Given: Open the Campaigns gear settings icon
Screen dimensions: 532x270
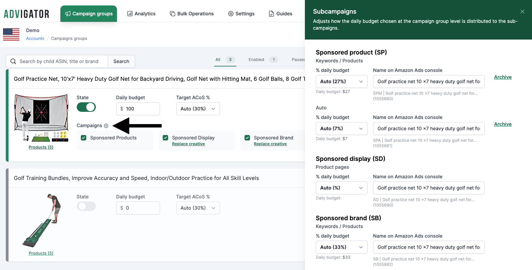Looking at the screenshot, I should pyautogui.click(x=106, y=126).
